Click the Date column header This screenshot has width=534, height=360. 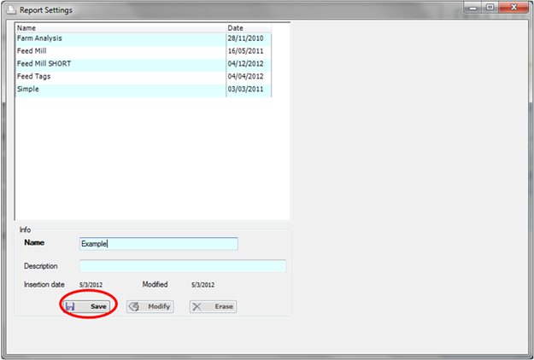[x=249, y=28]
